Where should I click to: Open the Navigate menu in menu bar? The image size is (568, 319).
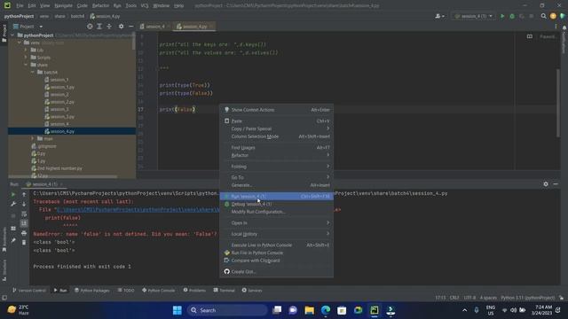pyautogui.click(x=63, y=5)
